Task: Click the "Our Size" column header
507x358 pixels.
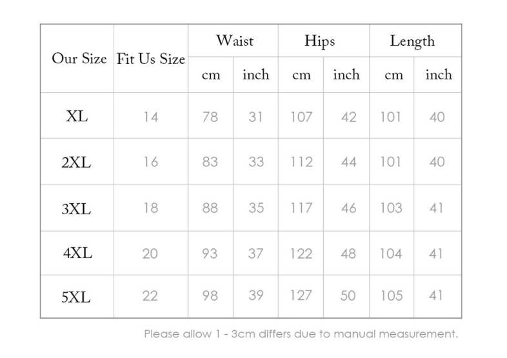Action: pos(79,59)
